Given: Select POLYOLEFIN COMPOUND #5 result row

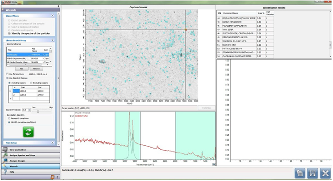Looking at the screenshot, I should 245,26.
